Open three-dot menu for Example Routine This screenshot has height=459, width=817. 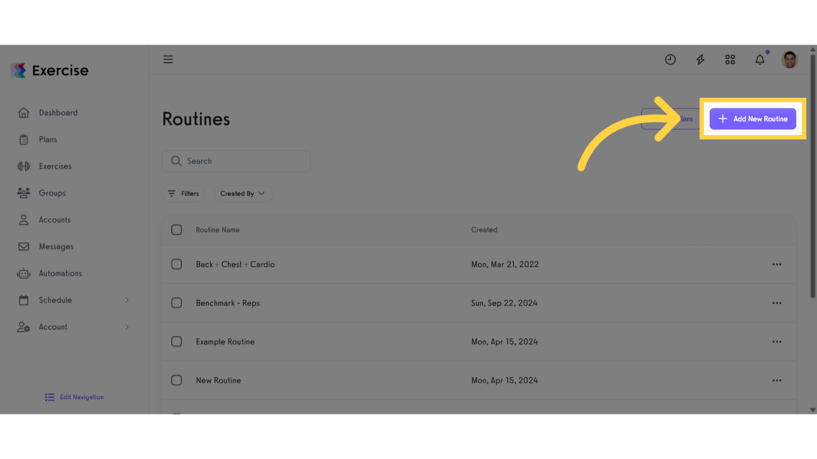pos(776,342)
